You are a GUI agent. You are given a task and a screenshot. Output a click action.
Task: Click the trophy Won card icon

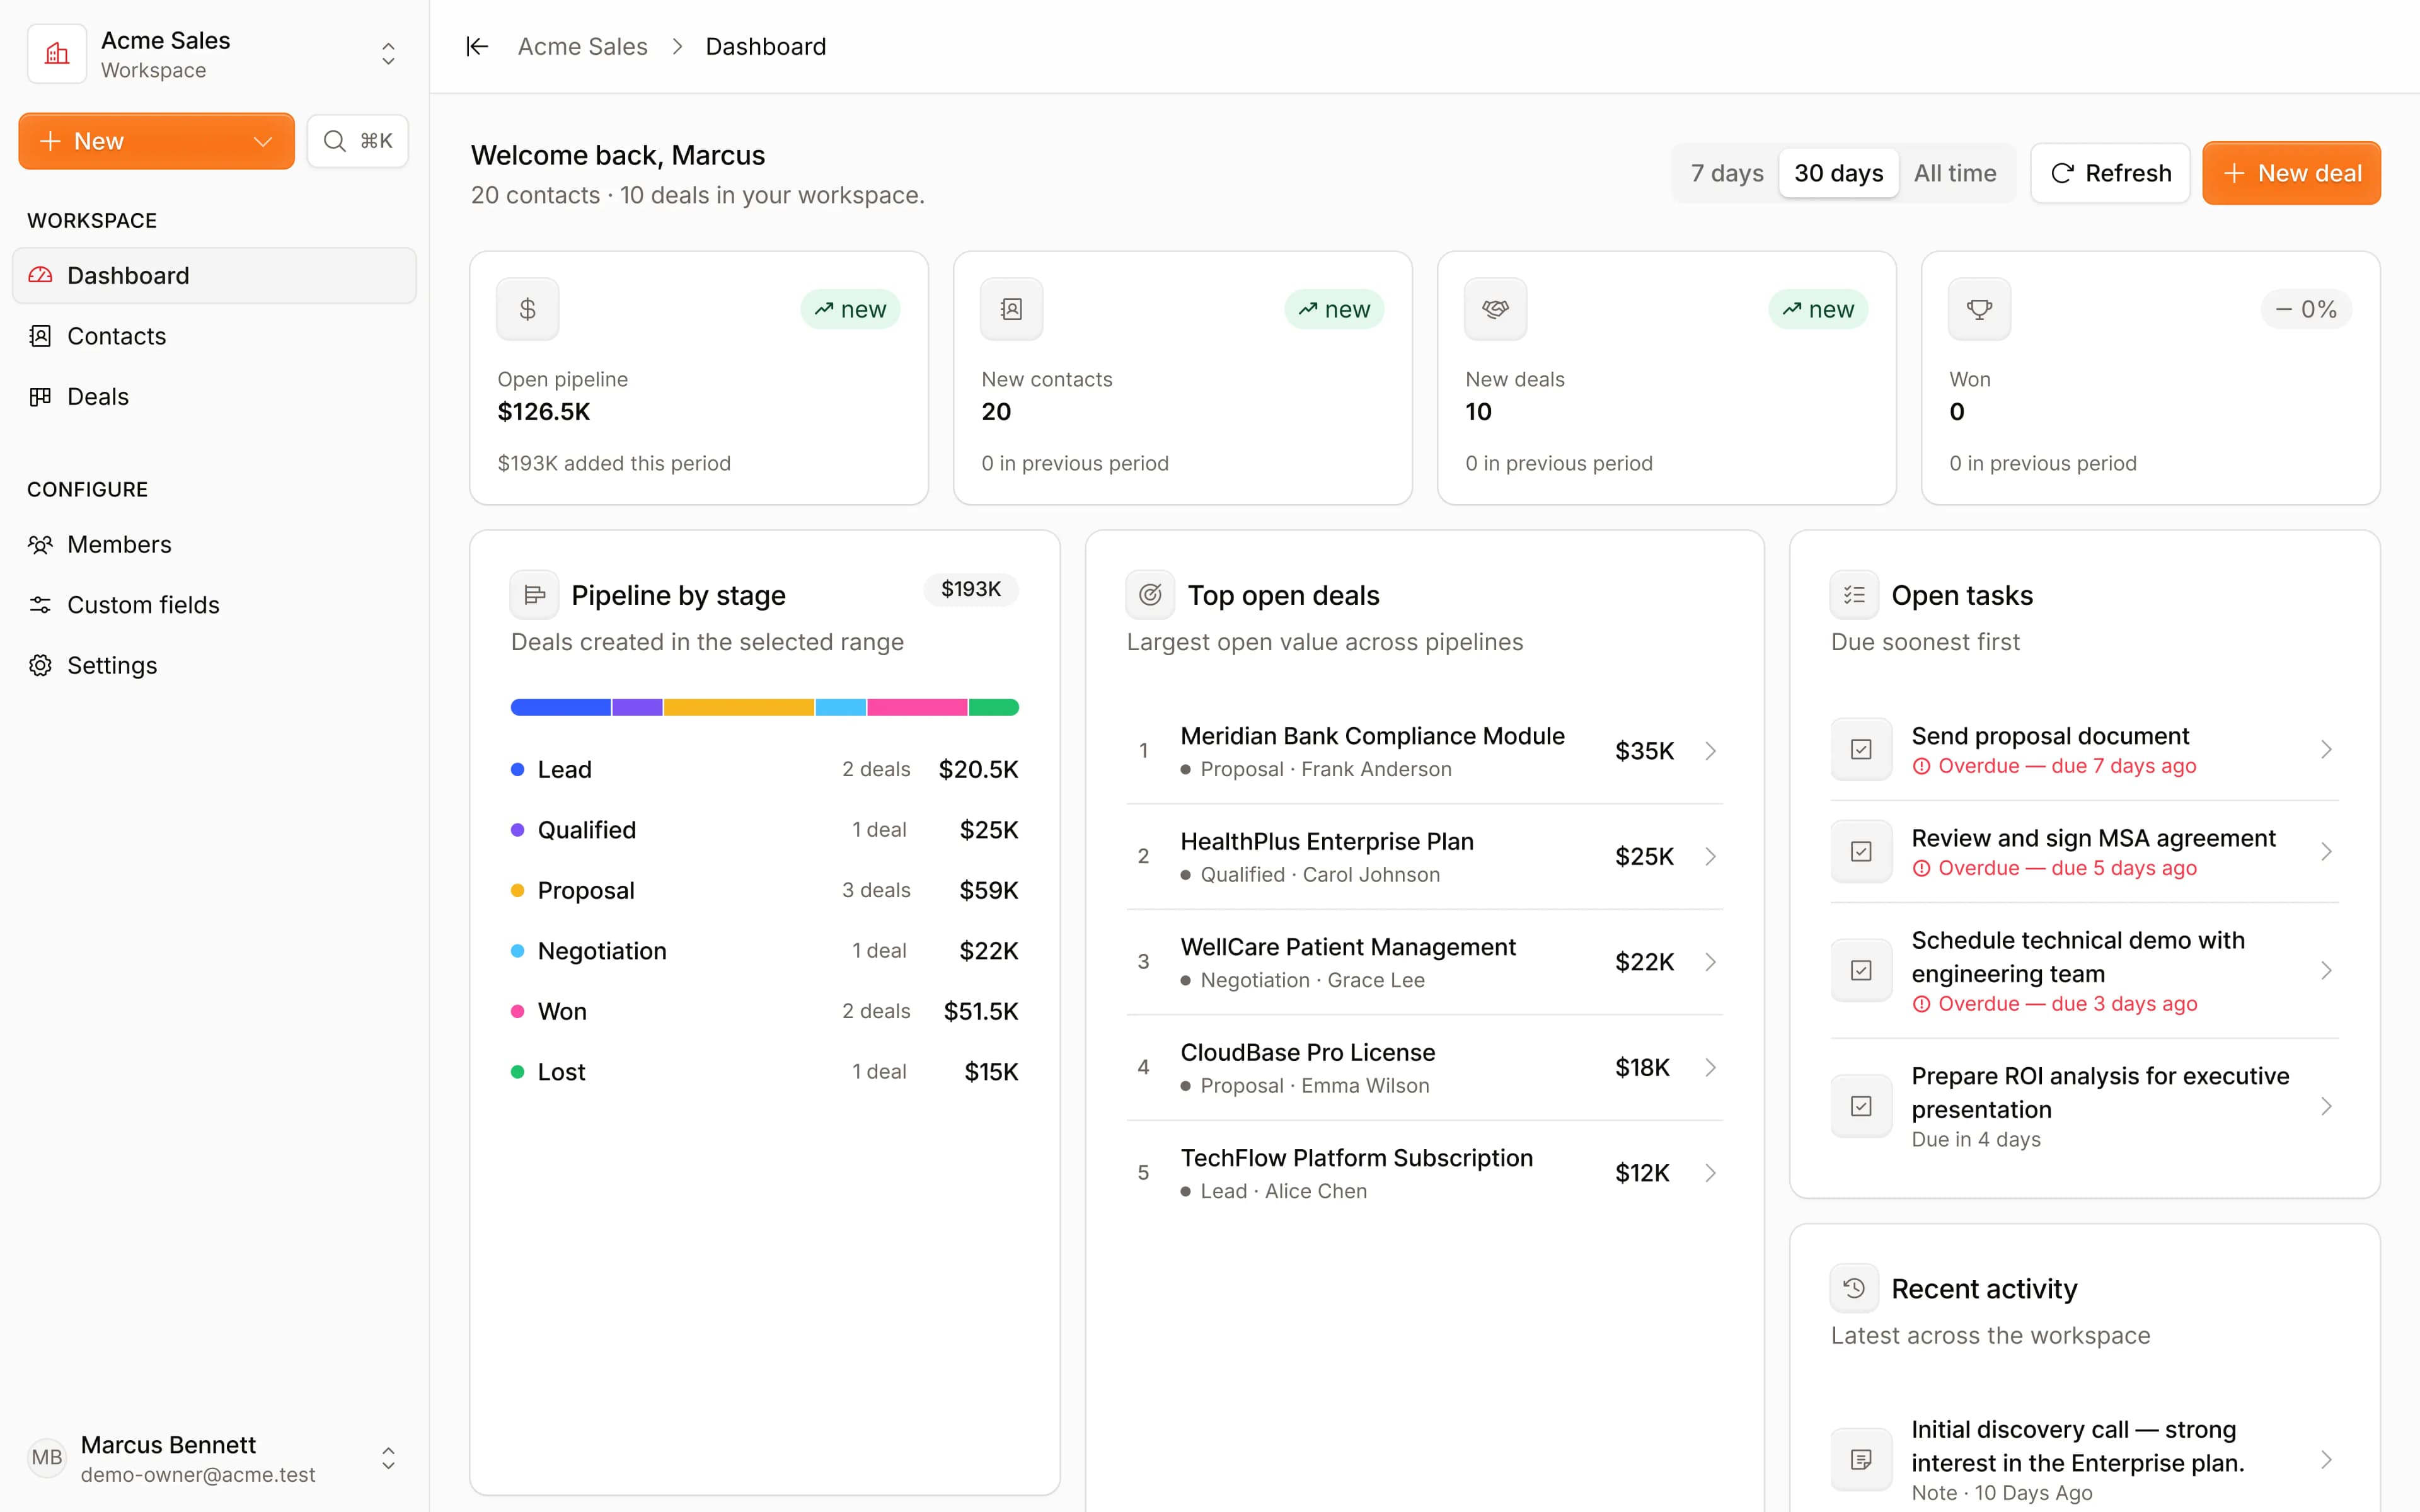pos(1980,309)
